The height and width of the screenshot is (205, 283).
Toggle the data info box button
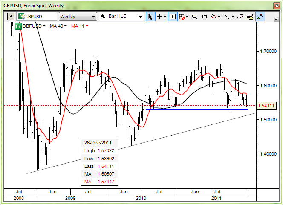(173, 17)
